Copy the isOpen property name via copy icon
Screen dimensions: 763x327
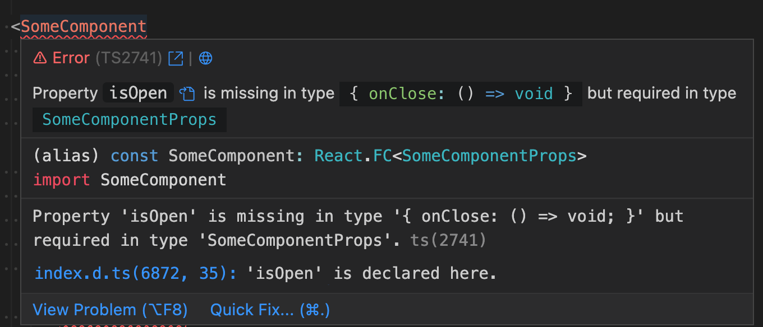point(187,94)
